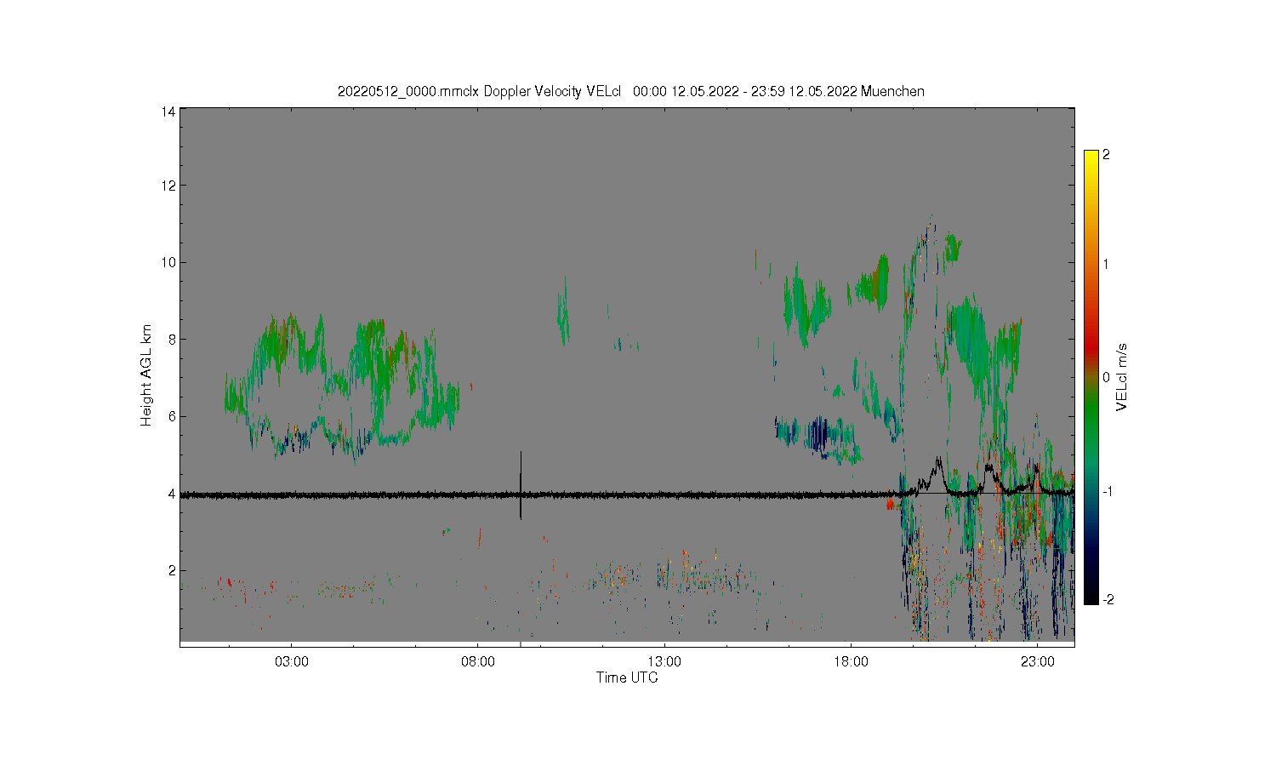Click the "Height AGL km" y-axis label
Screen dimensions: 1276x766
[146, 375]
